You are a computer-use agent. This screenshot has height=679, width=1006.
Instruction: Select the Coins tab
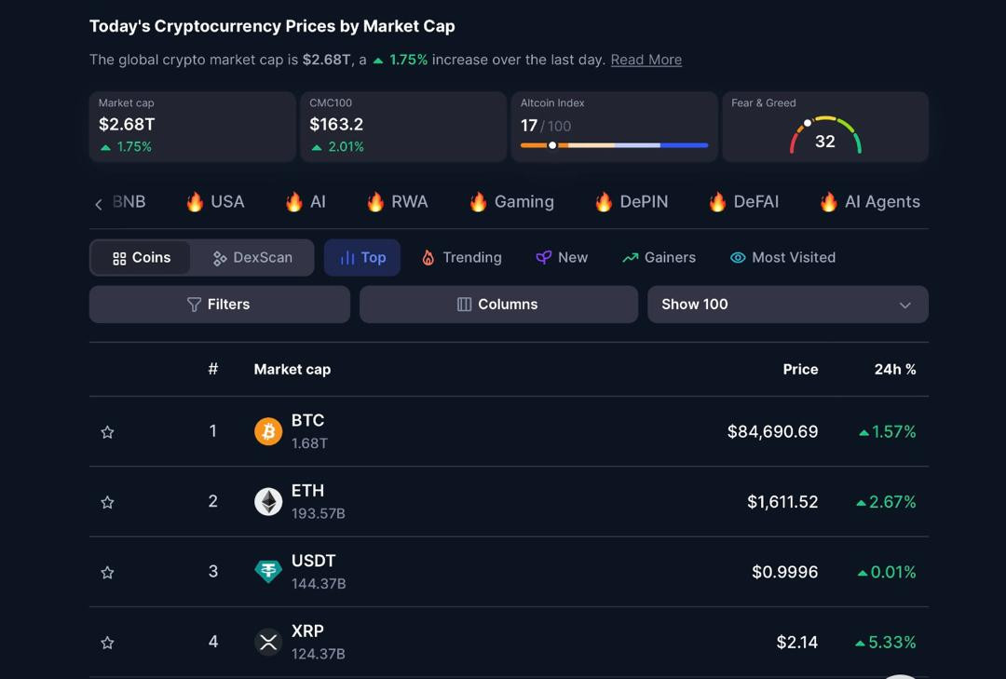coord(142,258)
